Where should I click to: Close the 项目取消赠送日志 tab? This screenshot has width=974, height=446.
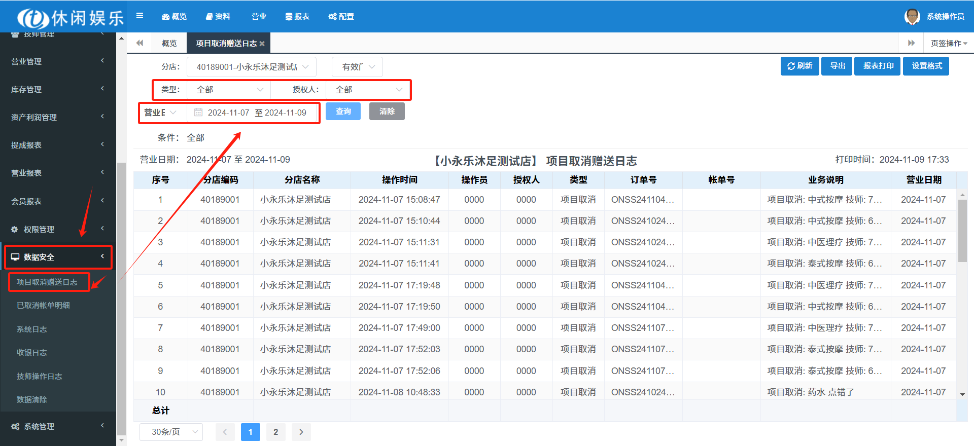pyautogui.click(x=262, y=44)
